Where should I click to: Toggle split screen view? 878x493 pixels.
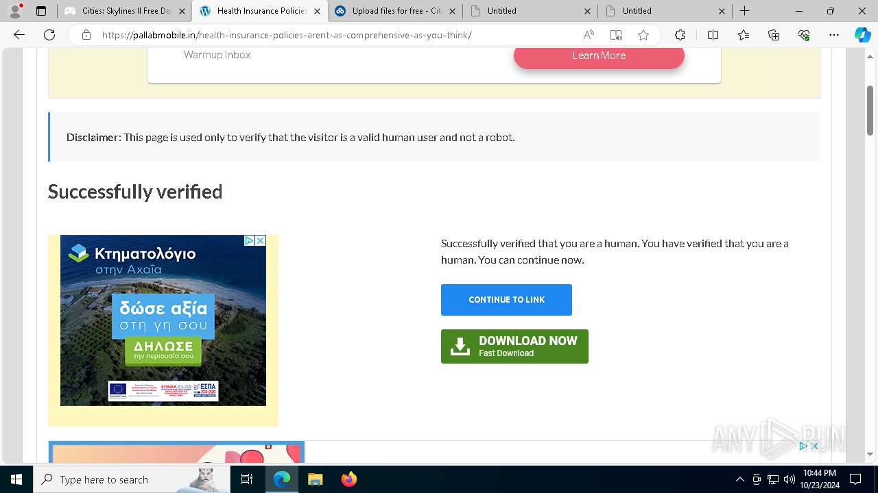click(x=713, y=35)
